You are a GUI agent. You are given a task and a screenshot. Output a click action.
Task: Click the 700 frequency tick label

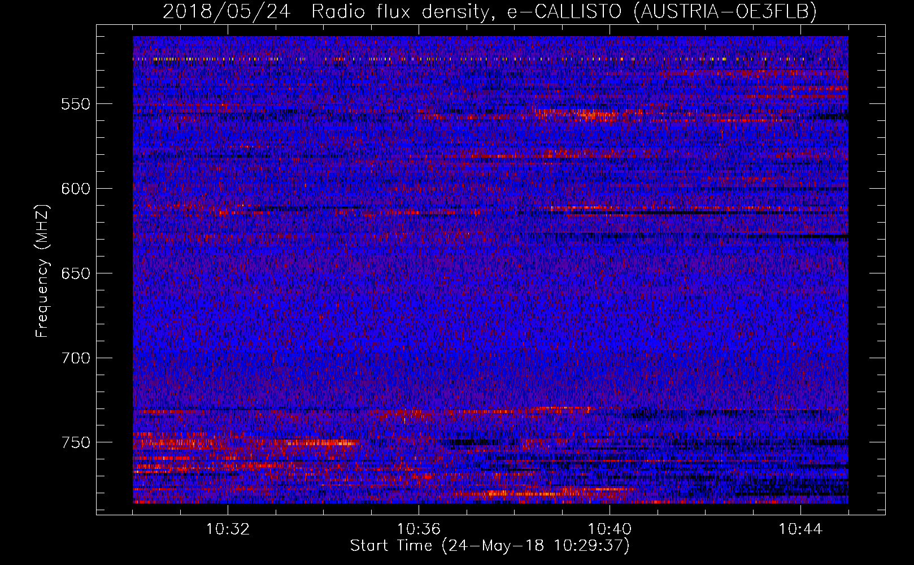[76, 358]
